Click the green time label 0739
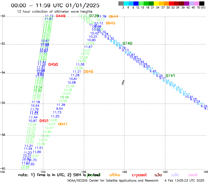This screenshot has height=183, width=208. tap(94, 16)
